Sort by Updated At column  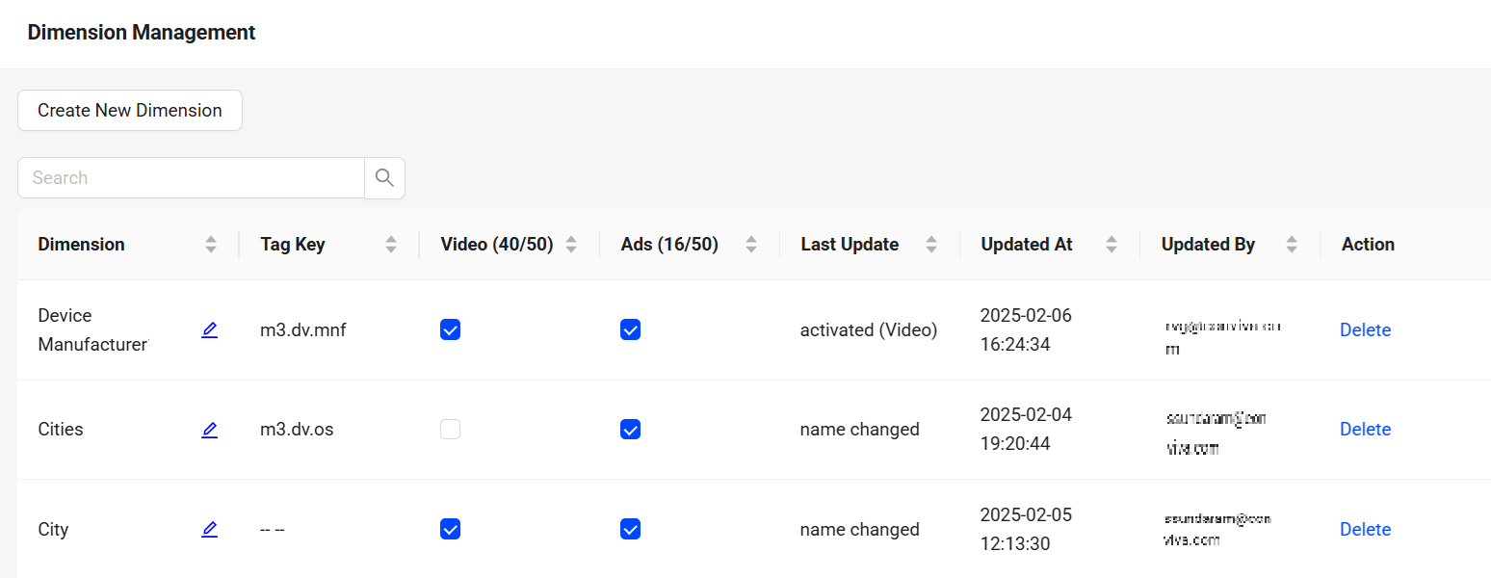click(1112, 245)
